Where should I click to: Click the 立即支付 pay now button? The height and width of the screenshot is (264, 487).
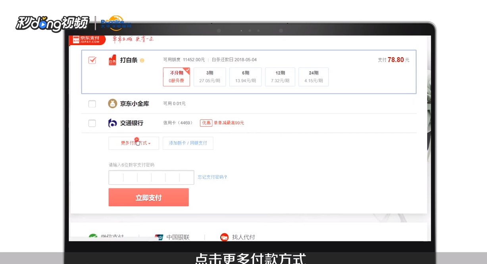coord(148,197)
